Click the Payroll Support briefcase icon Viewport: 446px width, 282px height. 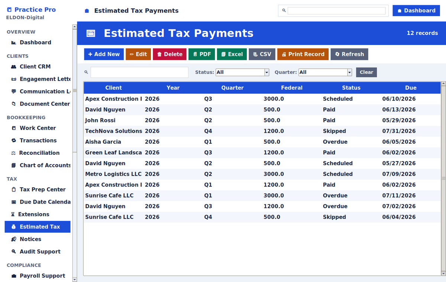click(14, 276)
